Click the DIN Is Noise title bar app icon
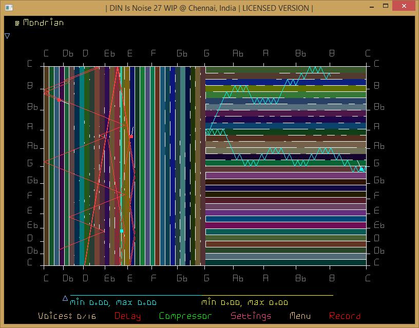The width and height of the screenshot is (419, 328). 9,8
